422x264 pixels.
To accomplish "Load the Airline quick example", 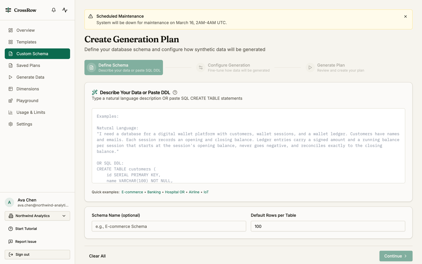I will pyautogui.click(x=194, y=192).
